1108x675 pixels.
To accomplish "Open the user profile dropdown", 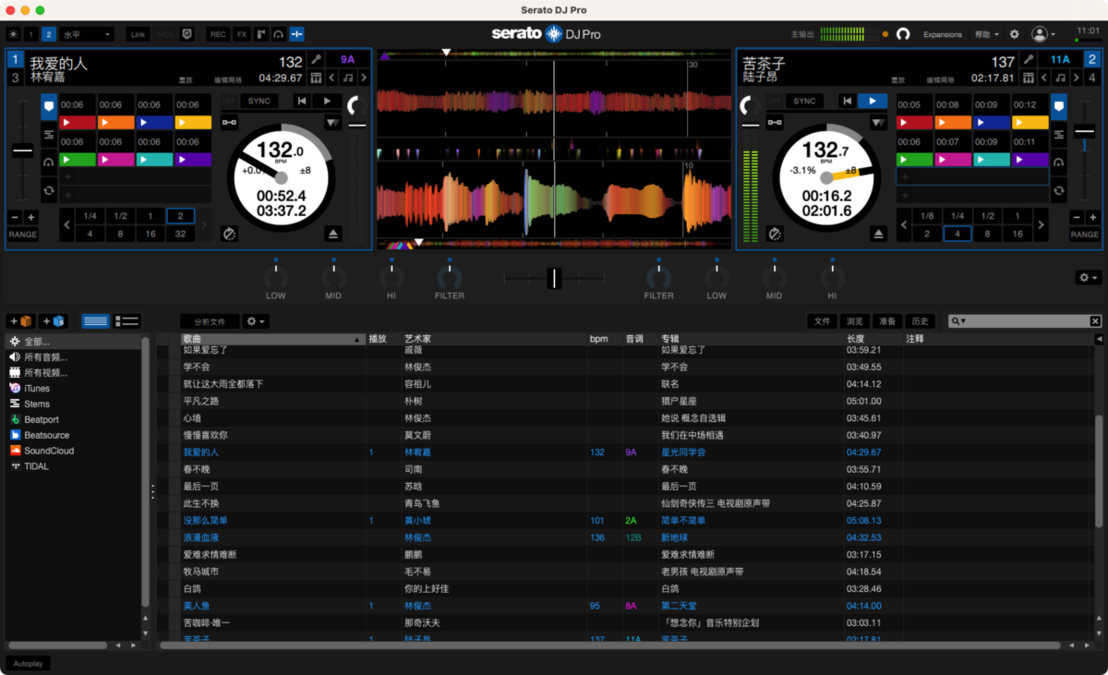I will tap(1043, 34).
